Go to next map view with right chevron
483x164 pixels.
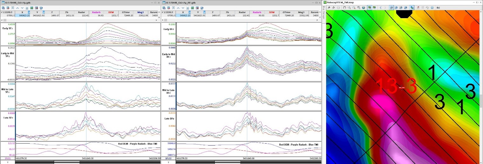[x=385, y=8]
